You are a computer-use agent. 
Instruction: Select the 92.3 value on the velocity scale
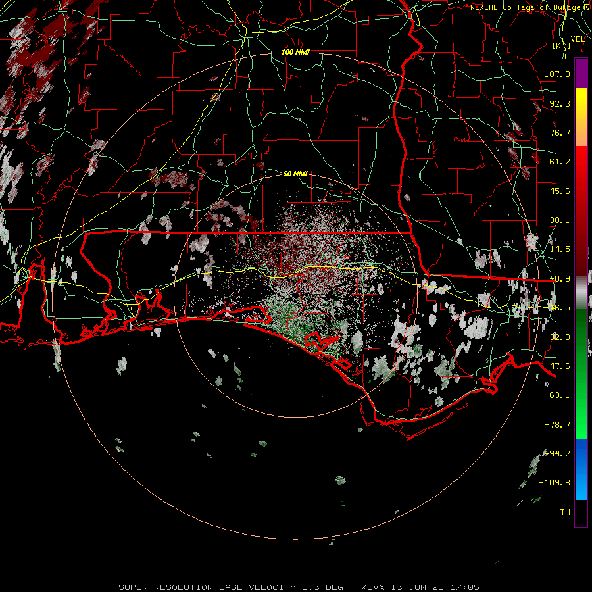pyautogui.click(x=560, y=103)
